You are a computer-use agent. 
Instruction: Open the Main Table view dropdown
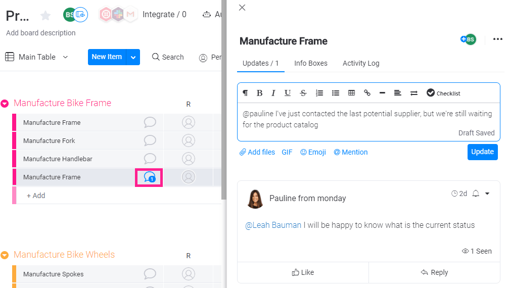(x=37, y=57)
